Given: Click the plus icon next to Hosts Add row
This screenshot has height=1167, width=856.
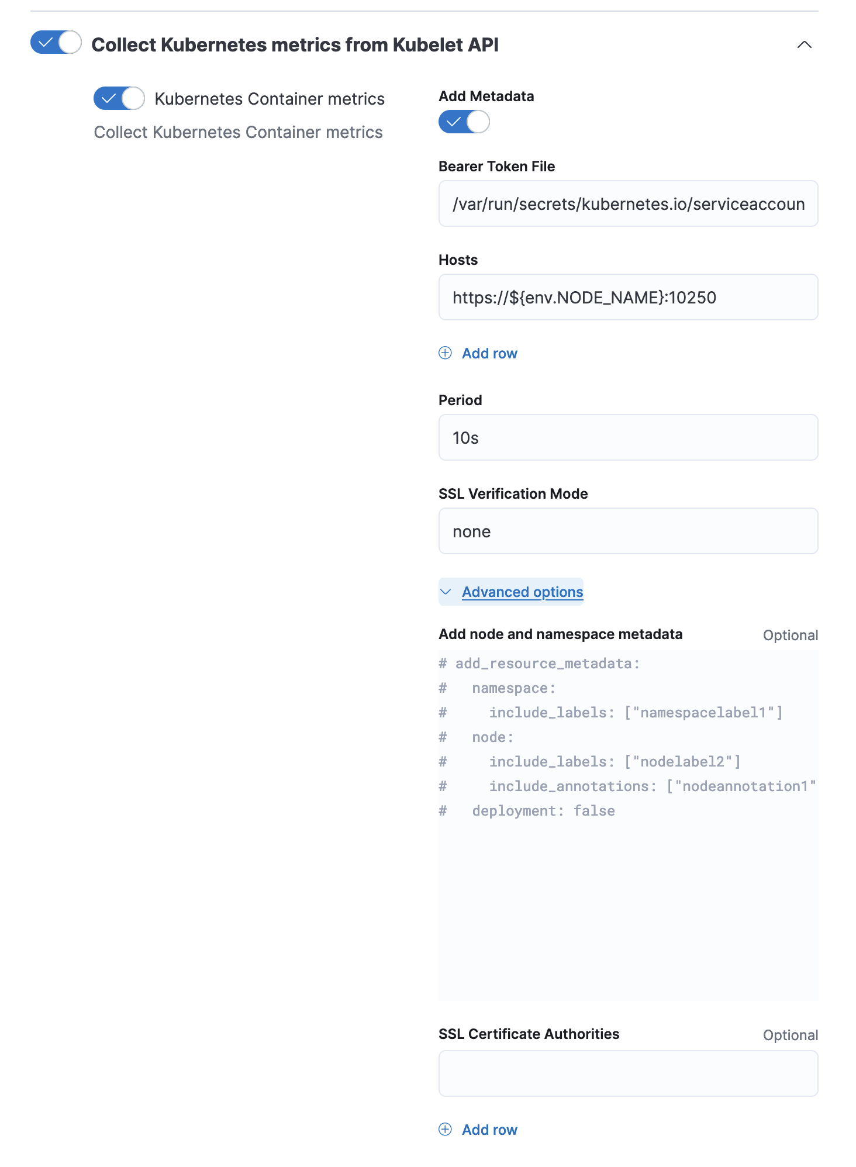Looking at the screenshot, I should (446, 353).
